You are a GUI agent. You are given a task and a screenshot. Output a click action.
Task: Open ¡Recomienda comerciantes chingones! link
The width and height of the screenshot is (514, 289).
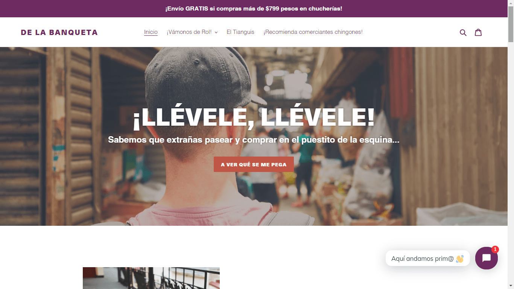click(x=313, y=32)
